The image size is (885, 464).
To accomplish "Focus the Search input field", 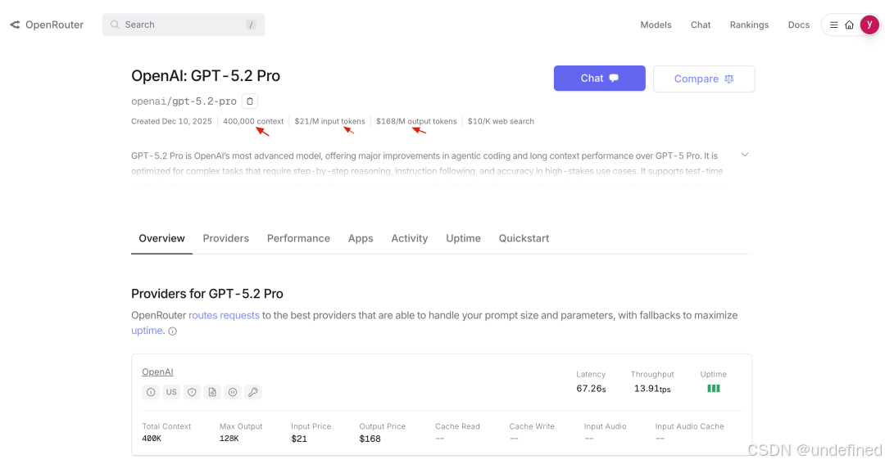I will coord(184,25).
